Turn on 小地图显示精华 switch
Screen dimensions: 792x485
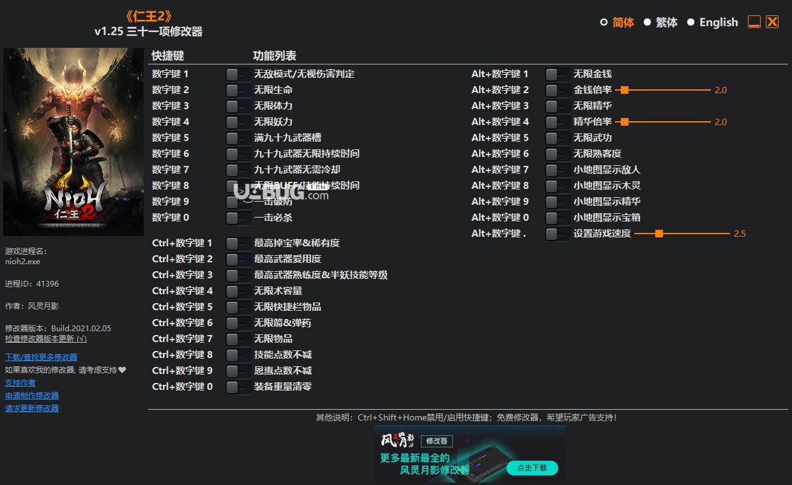click(x=558, y=202)
